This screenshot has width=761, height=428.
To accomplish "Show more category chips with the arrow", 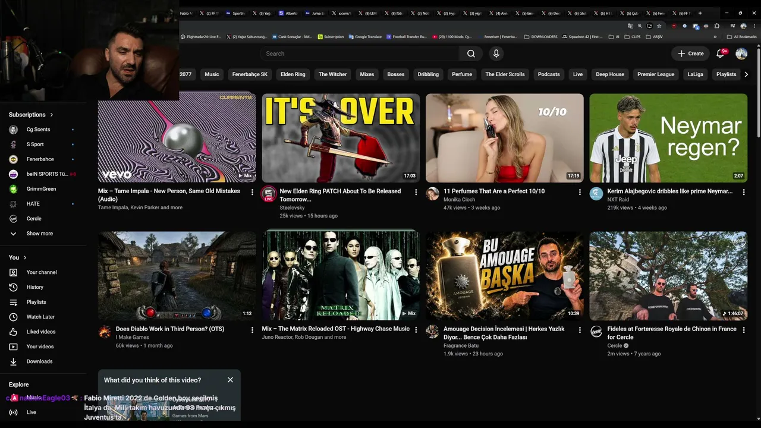I will 746,74.
